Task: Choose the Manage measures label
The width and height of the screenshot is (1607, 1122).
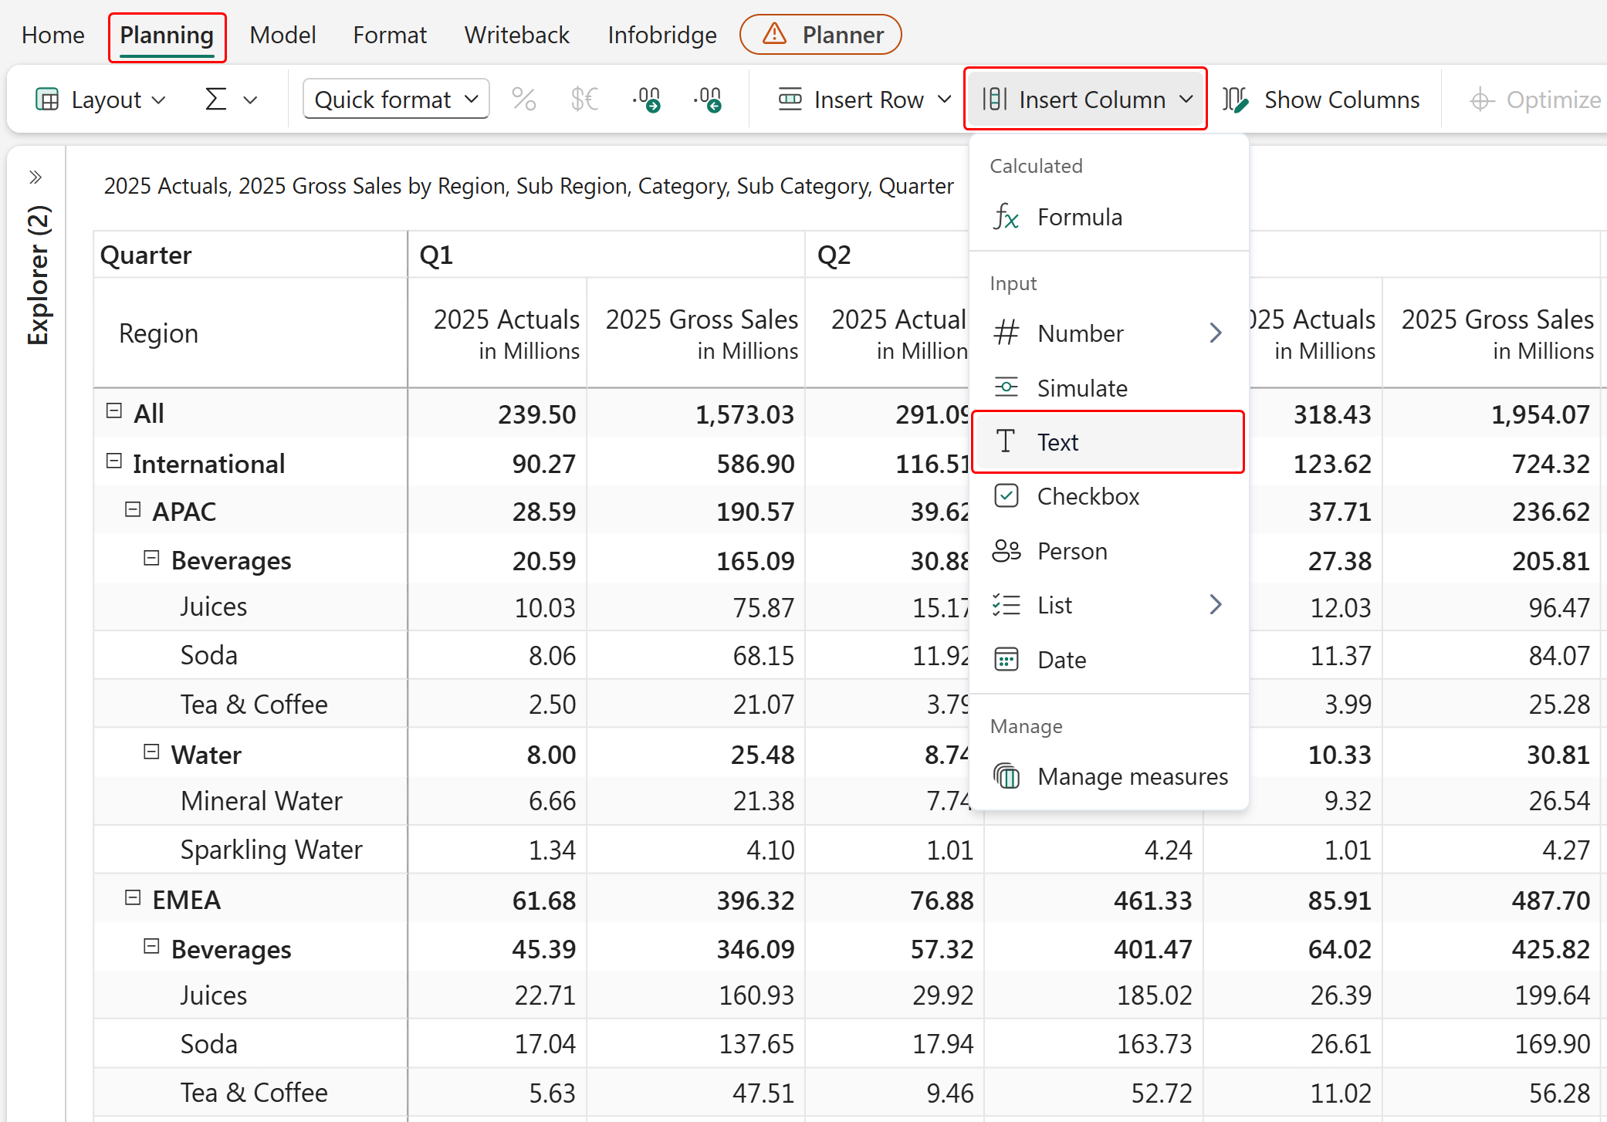Action: 1132,776
